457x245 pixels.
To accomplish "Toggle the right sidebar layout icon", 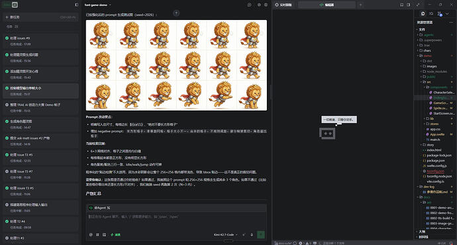I will point(409,5).
